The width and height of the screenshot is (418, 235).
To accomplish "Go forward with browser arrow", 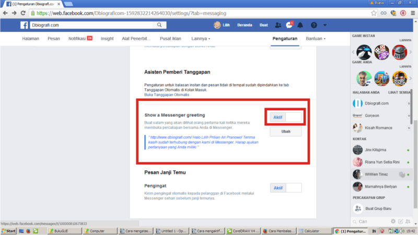I will pos(14,13).
